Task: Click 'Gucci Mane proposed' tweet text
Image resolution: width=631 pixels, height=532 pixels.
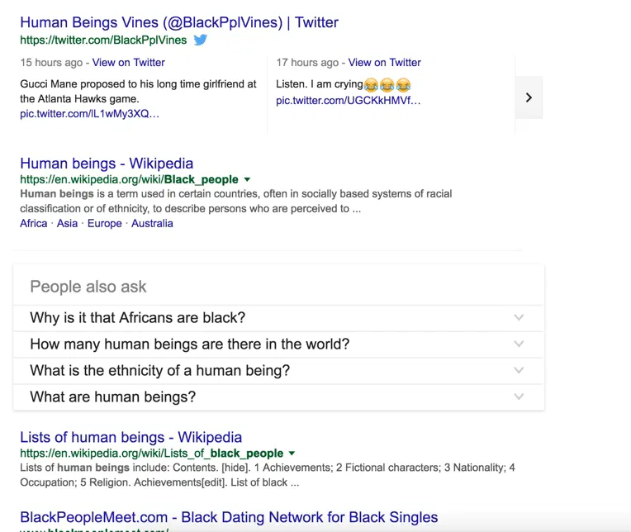Action: pyautogui.click(x=138, y=92)
